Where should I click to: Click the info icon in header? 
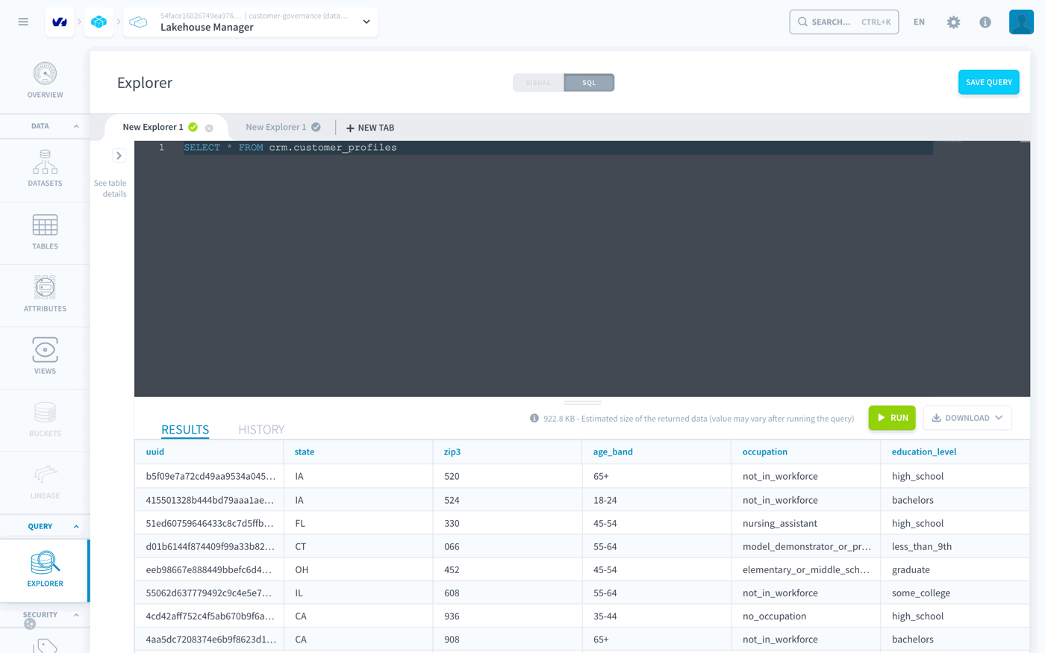coord(985,22)
